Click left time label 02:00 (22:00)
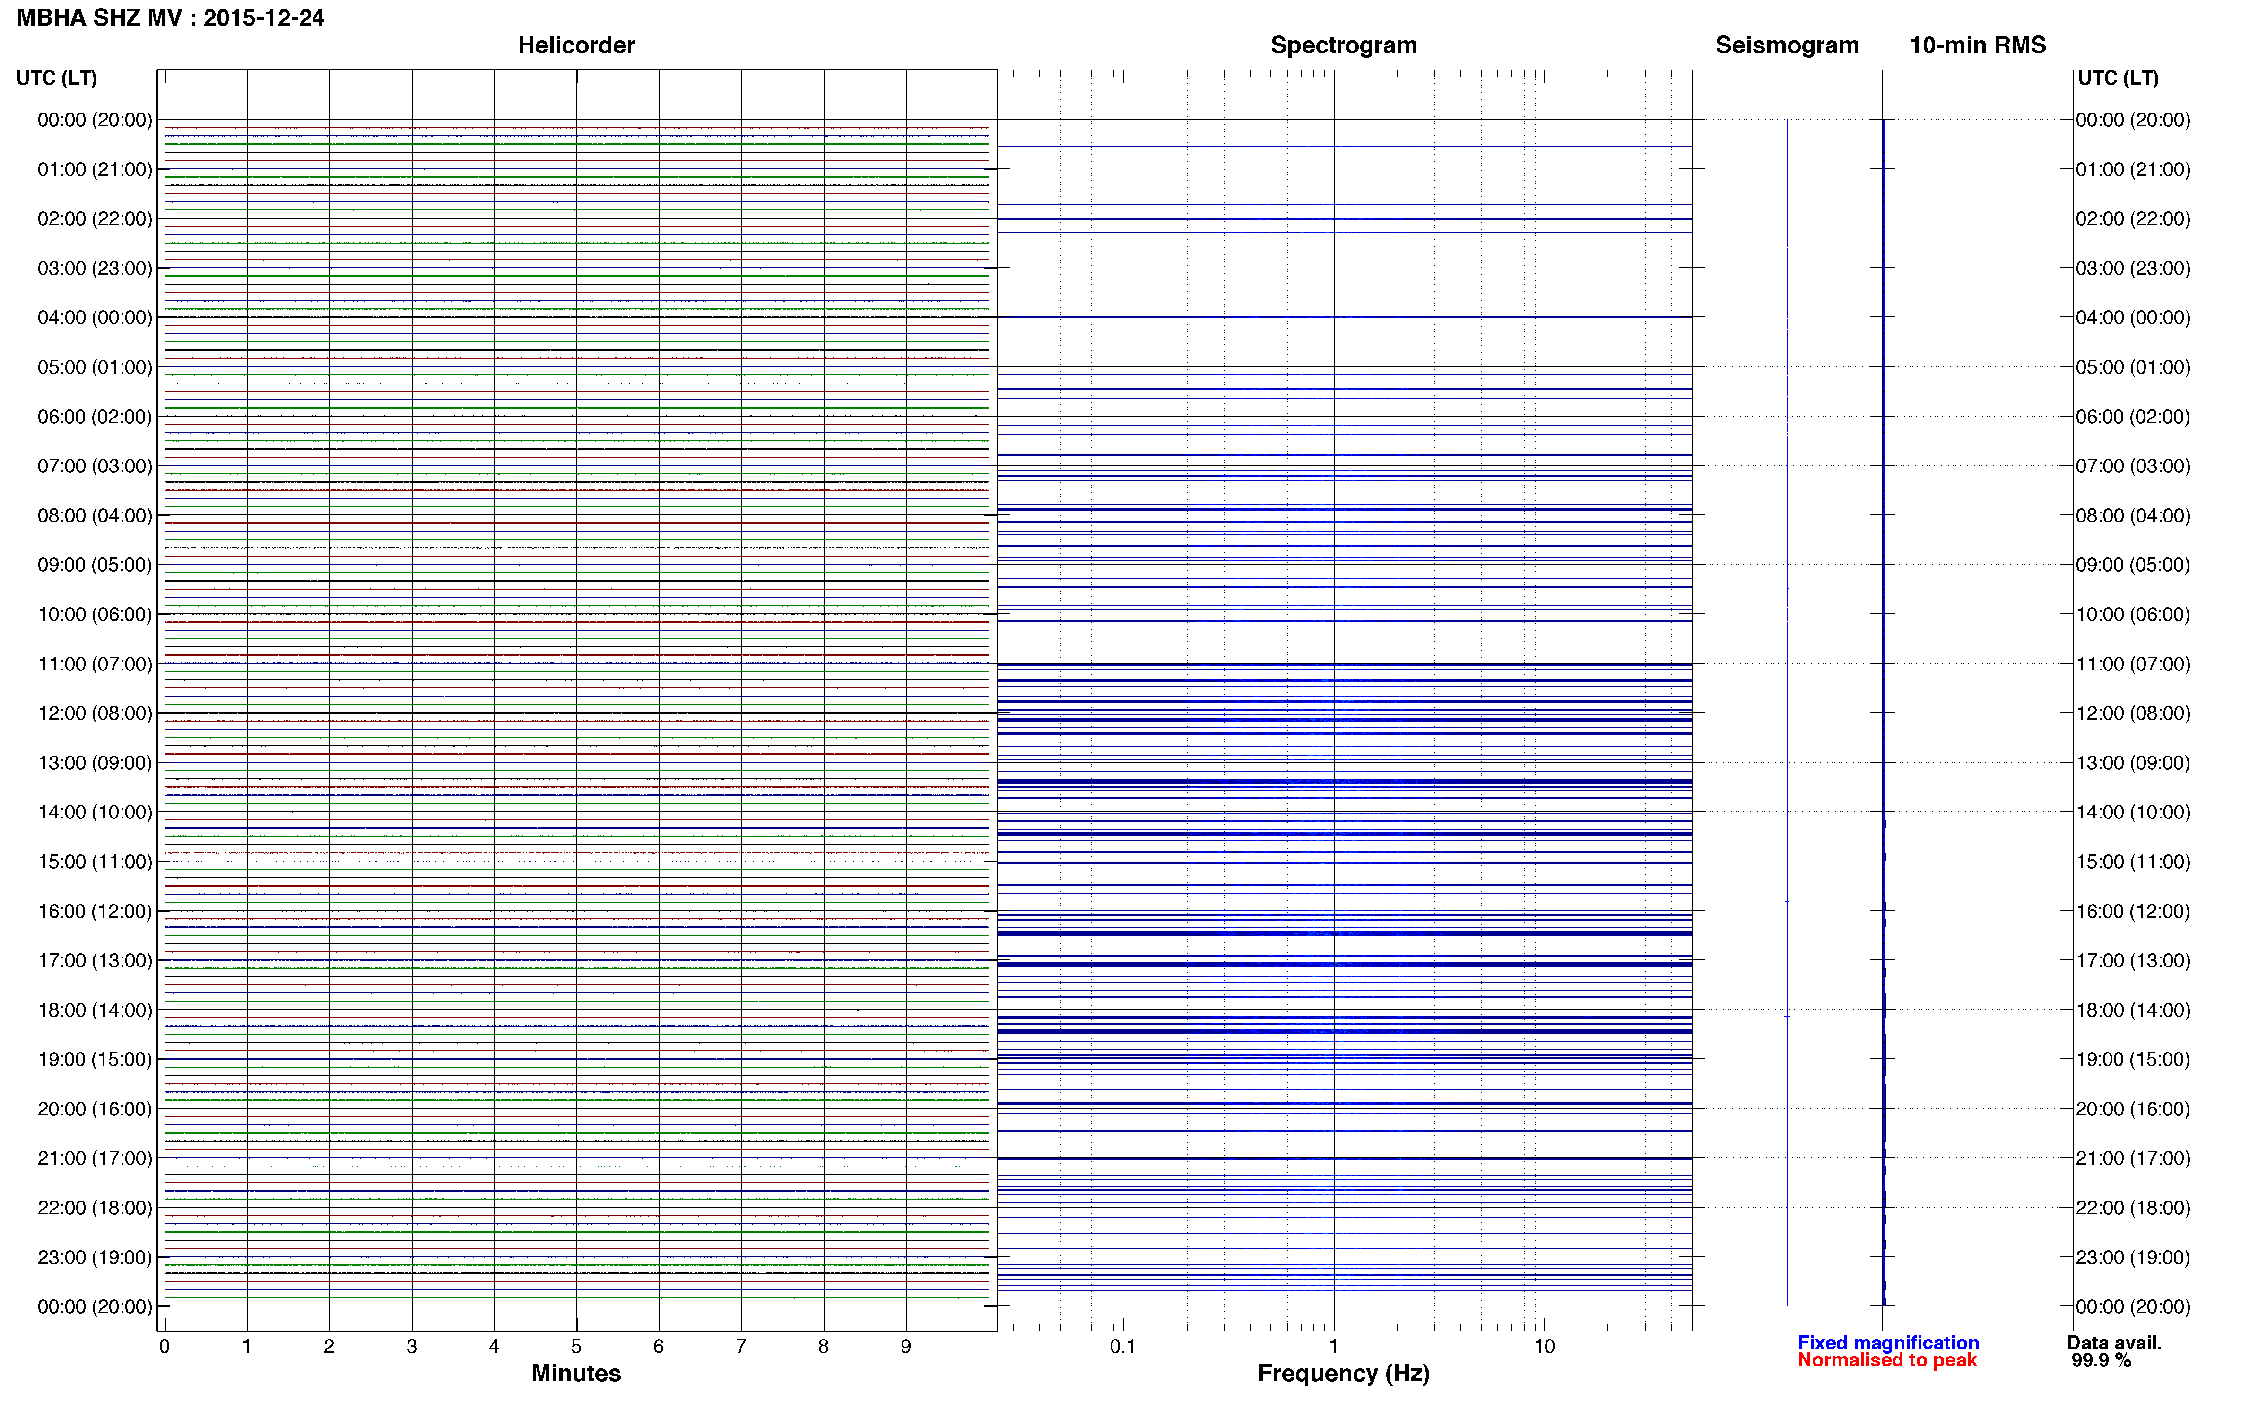The height and width of the screenshot is (1401, 2241). click(95, 218)
